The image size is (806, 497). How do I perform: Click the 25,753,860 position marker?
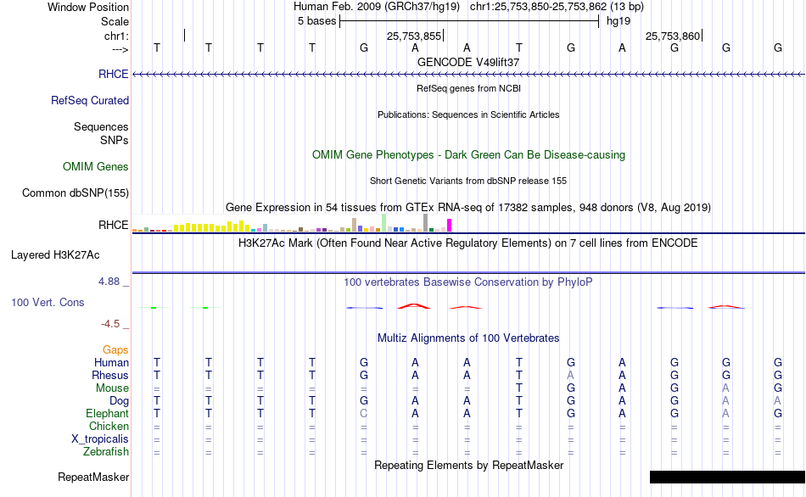(673, 36)
